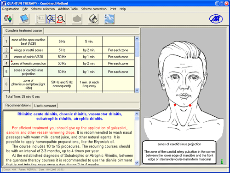Click the gray nose-shaped toolbar icon
Viewport: 230px width, 173px height.
[77, 19]
